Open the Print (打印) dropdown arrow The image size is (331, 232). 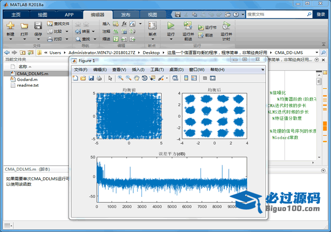[67, 39]
